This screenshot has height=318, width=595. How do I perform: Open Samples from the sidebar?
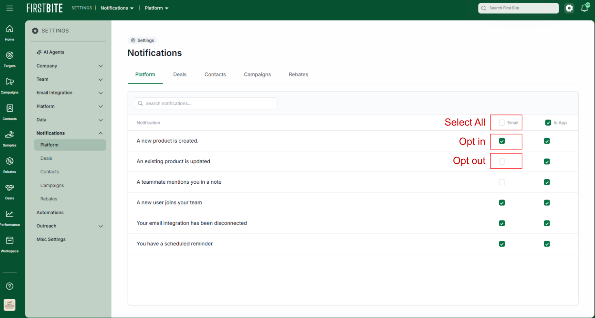click(x=10, y=139)
